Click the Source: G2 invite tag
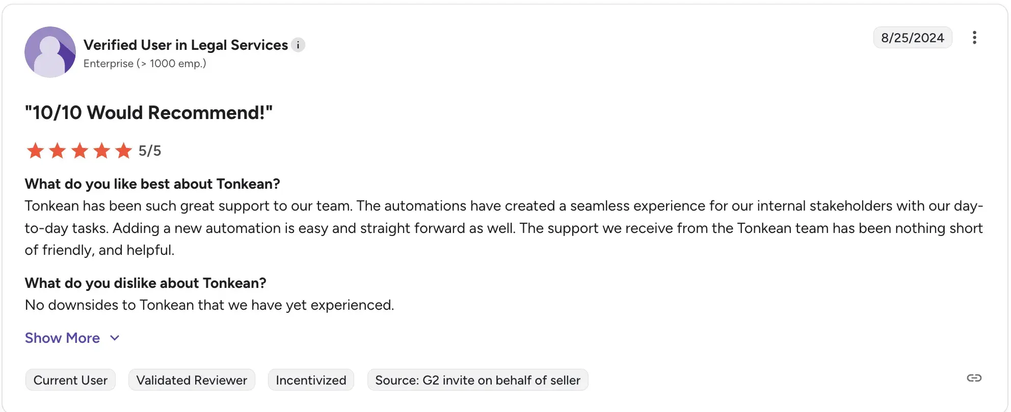Viewport: 1011px width, 412px height. click(477, 380)
